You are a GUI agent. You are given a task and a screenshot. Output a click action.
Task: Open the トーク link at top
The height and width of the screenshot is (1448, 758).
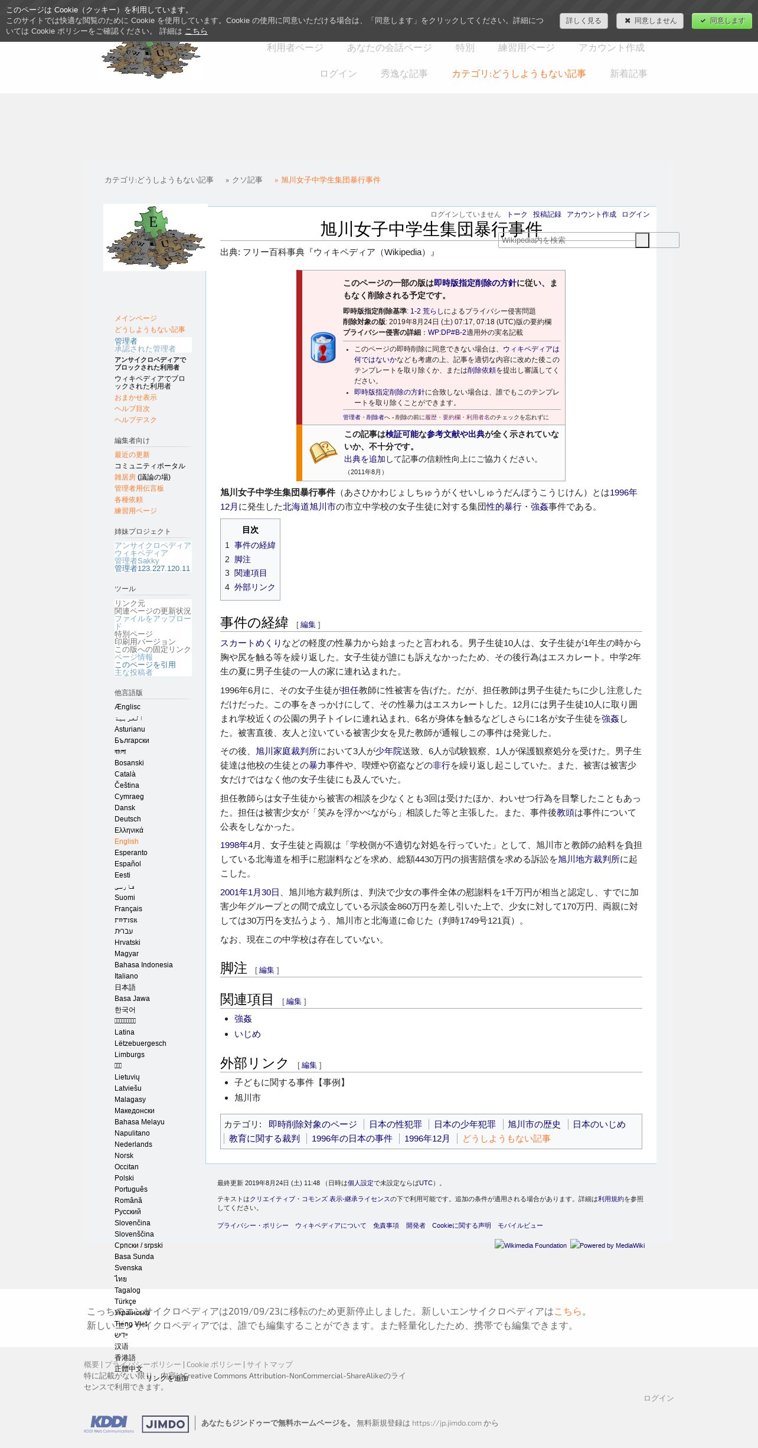click(517, 214)
